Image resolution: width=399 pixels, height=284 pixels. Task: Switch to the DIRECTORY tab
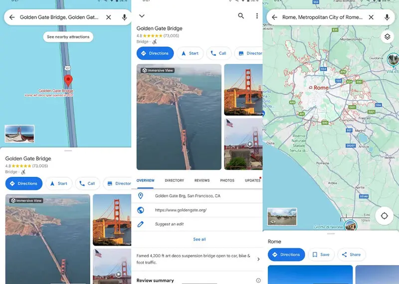pos(174,181)
